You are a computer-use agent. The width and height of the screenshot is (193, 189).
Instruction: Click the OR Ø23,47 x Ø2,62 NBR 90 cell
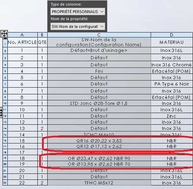[x=99, y=158]
